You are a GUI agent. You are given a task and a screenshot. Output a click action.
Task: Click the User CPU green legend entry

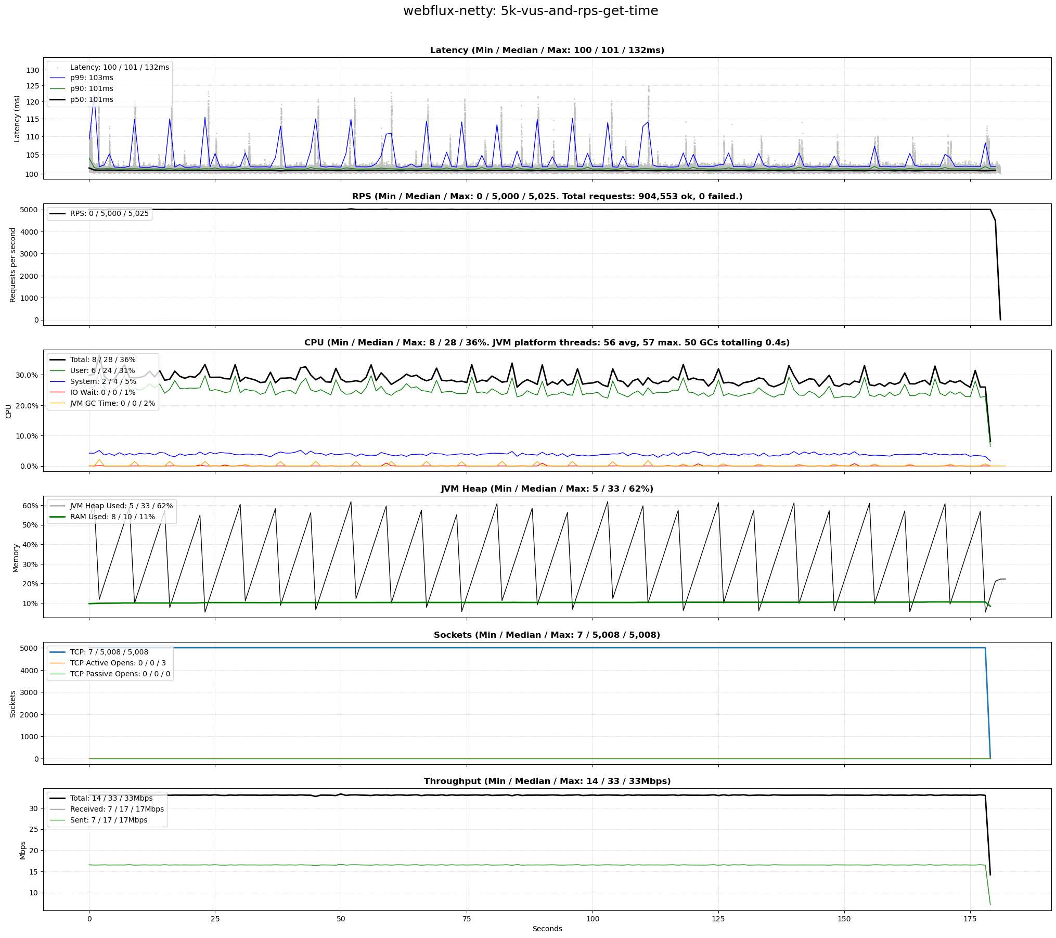click(102, 371)
